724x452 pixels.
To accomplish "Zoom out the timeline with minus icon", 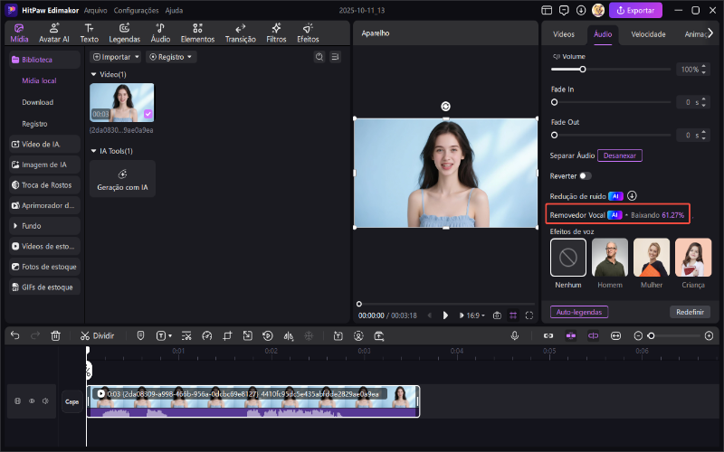I will click(638, 335).
